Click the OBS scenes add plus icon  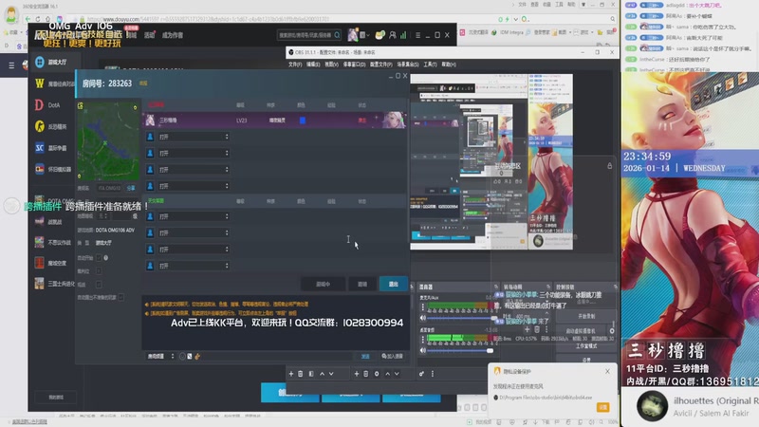[291, 374]
